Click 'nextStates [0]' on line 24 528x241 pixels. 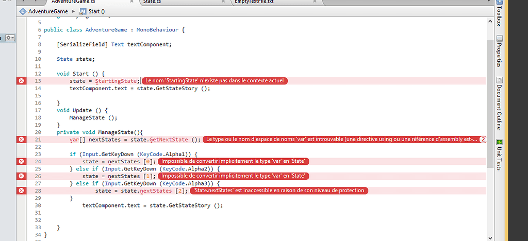pos(130,161)
